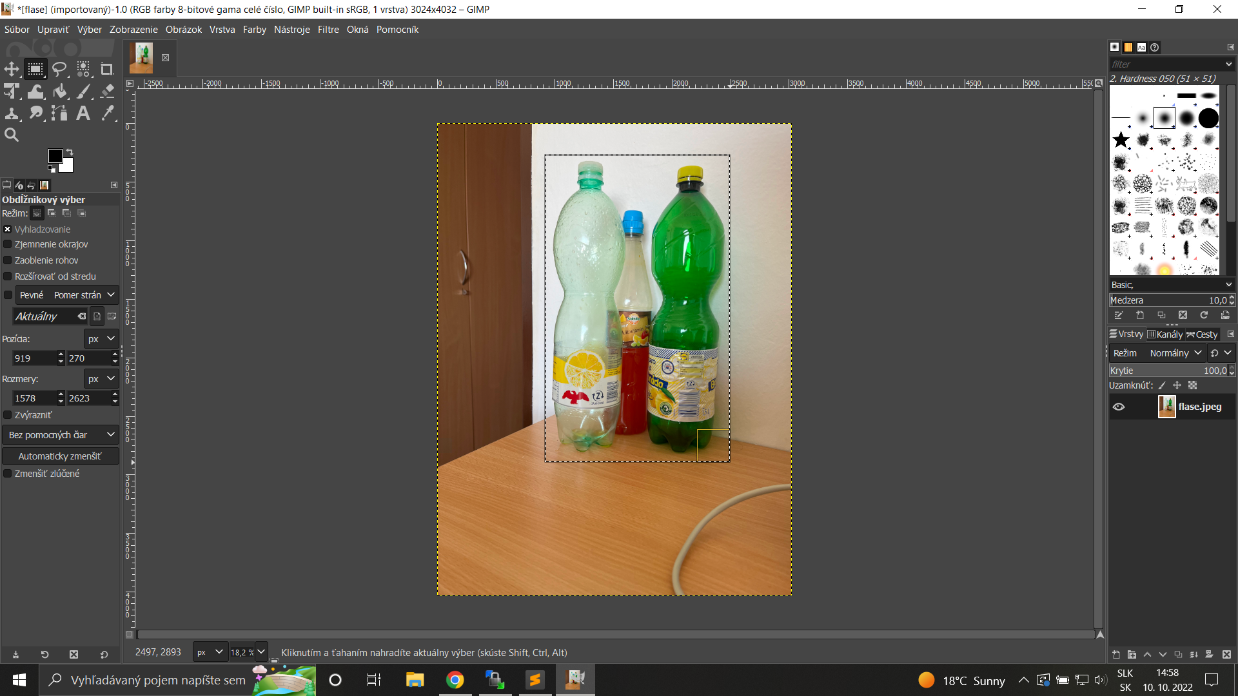Open brush filter dropdown arrow
The height and width of the screenshot is (696, 1238).
coord(1228,64)
